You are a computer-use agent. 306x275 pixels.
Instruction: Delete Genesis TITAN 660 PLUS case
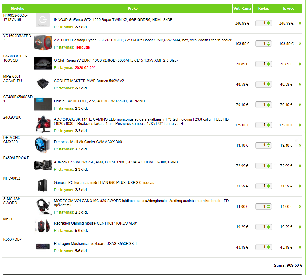[x=300, y=186]
